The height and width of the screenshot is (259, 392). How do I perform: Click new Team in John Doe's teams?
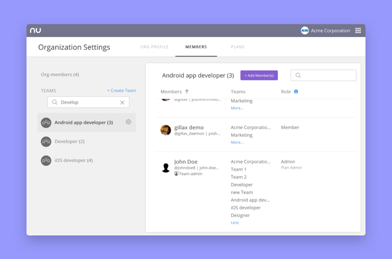tap(242, 192)
